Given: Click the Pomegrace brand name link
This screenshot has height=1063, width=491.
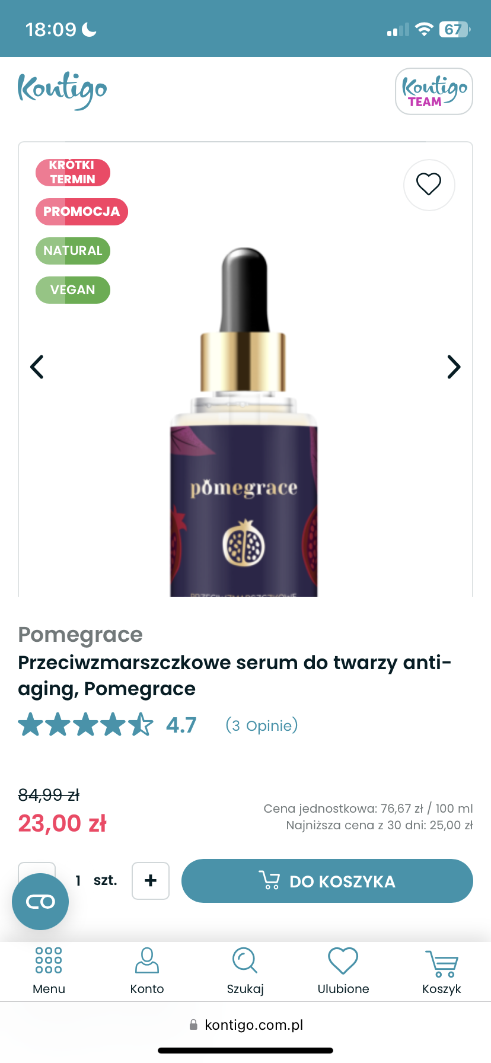Looking at the screenshot, I should pyautogui.click(x=81, y=635).
